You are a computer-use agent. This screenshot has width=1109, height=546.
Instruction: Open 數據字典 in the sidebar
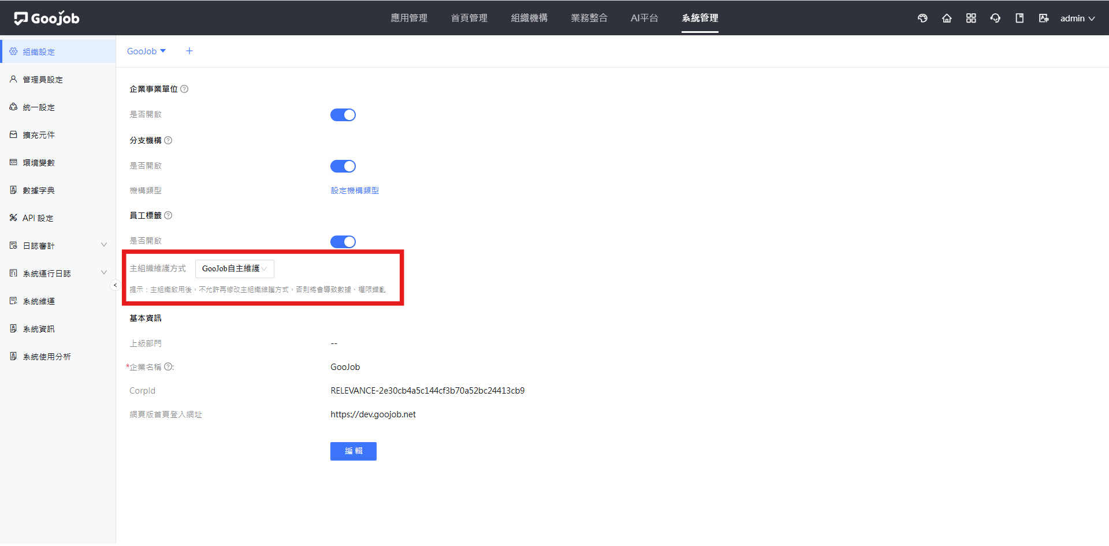(x=58, y=190)
